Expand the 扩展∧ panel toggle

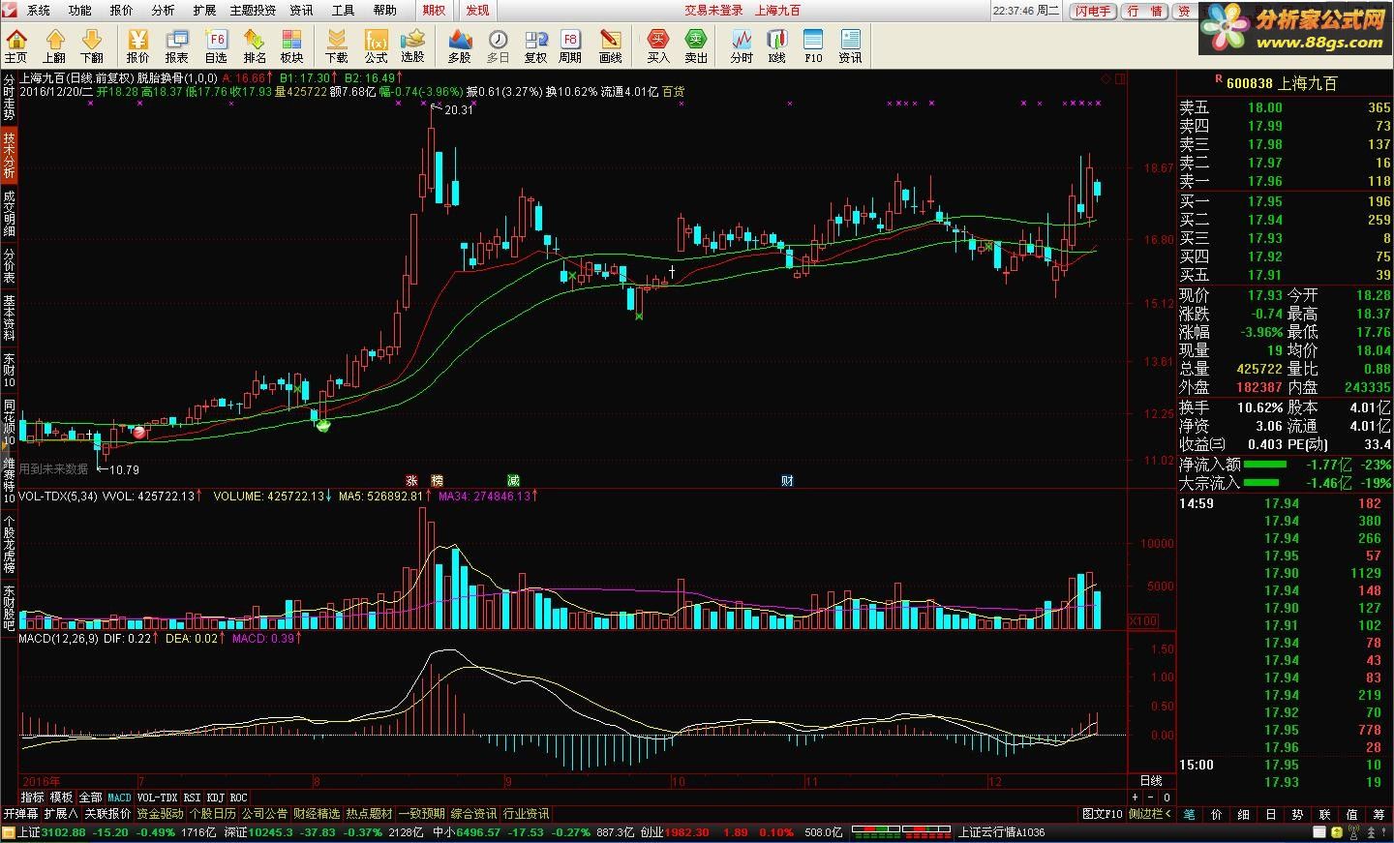[x=61, y=814]
